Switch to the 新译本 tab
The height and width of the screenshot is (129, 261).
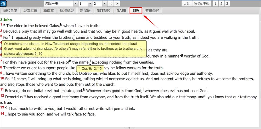[49, 11]
